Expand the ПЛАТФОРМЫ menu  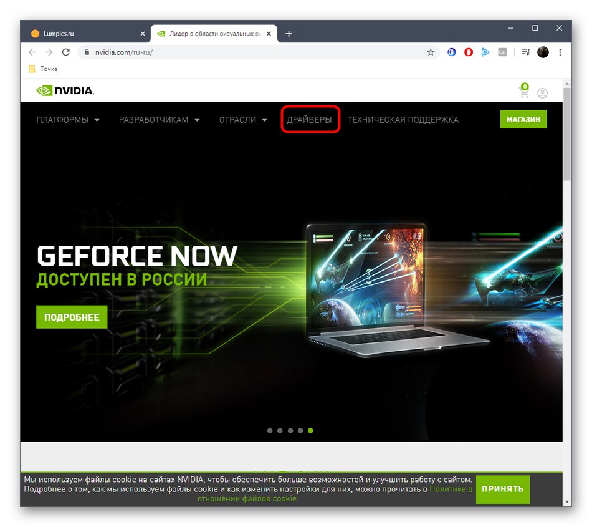pos(68,120)
